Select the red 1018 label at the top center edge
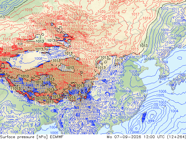Screen dimensions: 186x144 78,7
